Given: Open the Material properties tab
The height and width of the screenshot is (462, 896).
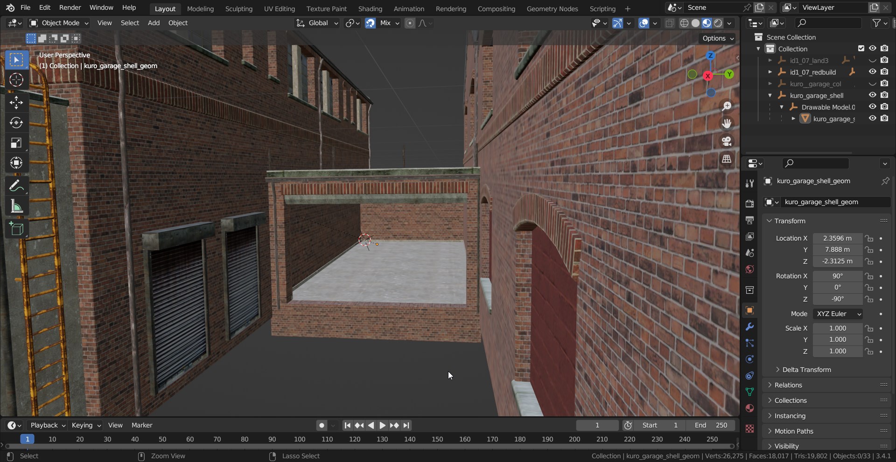Looking at the screenshot, I should pos(749,408).
